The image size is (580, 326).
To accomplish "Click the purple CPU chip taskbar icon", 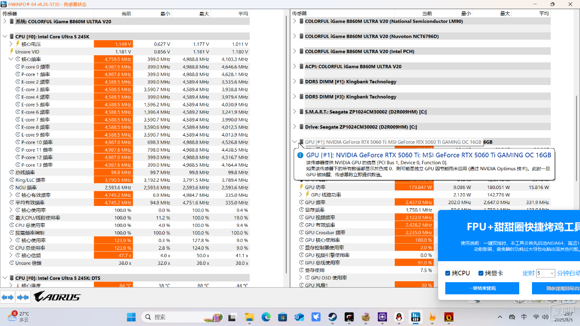I will (x=382, y=317).
